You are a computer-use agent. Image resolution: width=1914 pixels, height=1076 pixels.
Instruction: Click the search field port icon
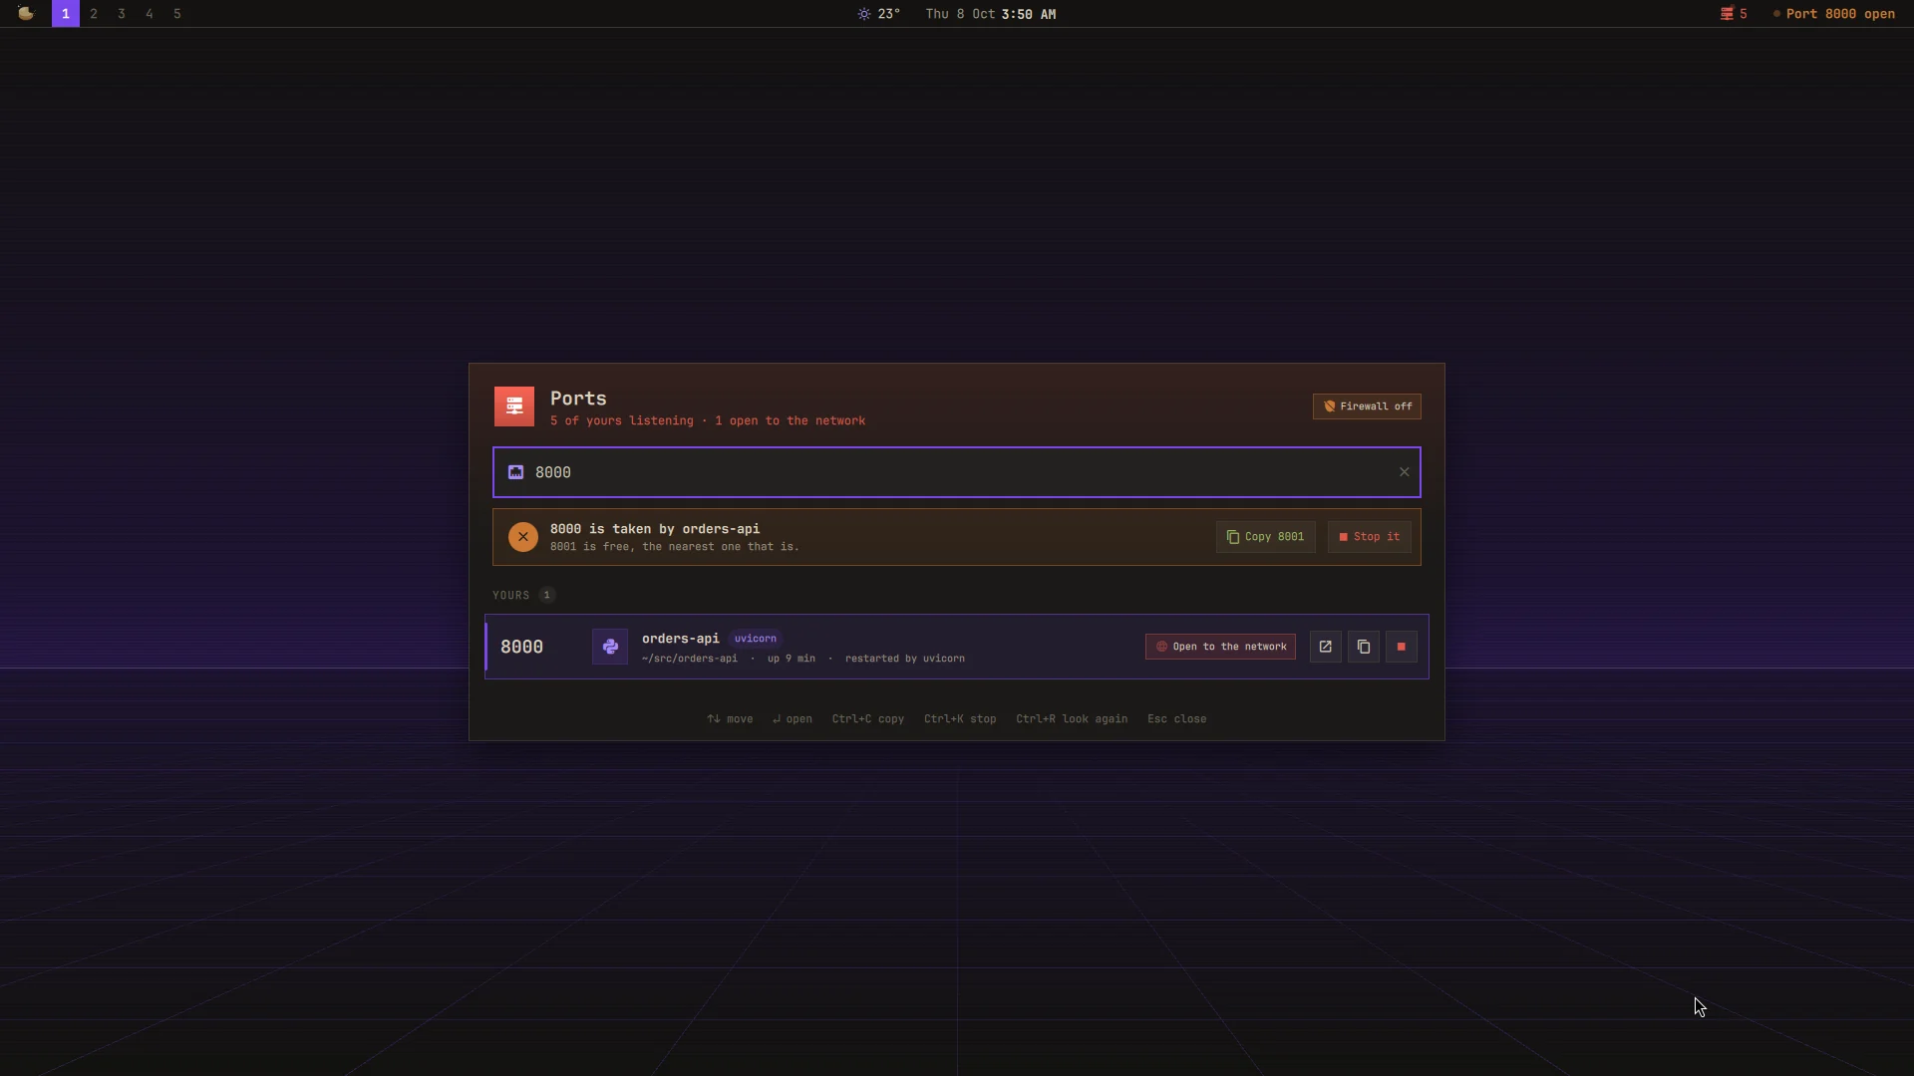coord(515,472)
